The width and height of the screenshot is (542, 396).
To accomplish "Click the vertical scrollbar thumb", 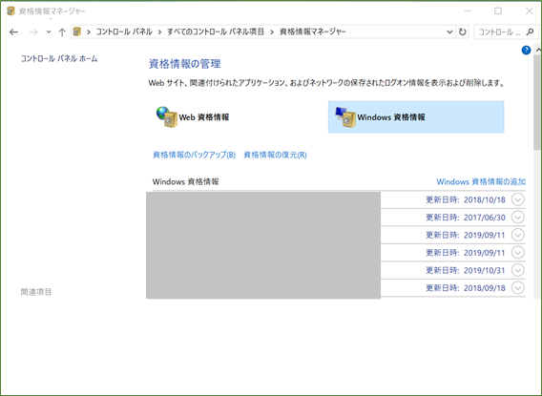I will (x=537, y=102).
